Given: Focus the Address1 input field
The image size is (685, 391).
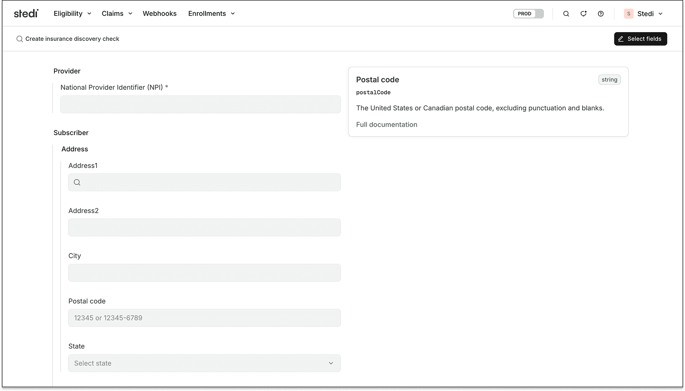Looking at the screenshot, I should click(x=204, y=182).
